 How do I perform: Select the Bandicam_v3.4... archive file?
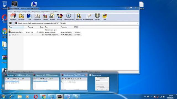pos(45,32)
